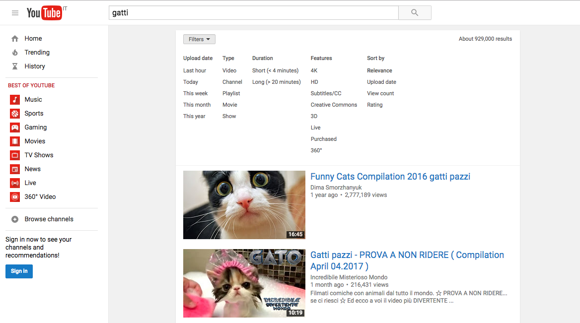Open the Music category icon
Viewport: 580px width, 323px height.
(15, 100)
